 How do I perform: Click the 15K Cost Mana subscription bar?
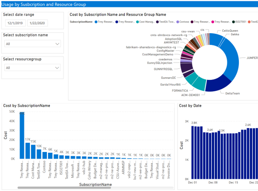[33, 152]
